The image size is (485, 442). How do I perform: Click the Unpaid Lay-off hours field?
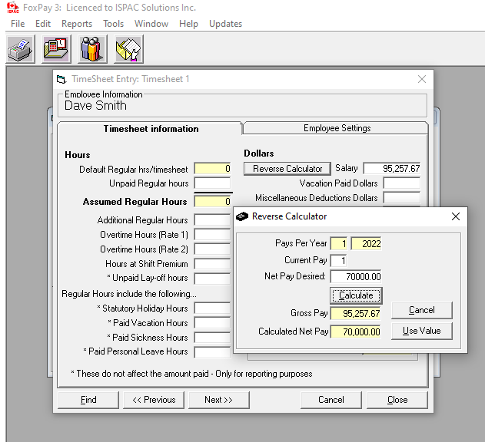tap(212, 279)
